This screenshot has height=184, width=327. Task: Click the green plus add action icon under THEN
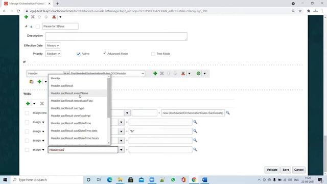tap(28, 103)
